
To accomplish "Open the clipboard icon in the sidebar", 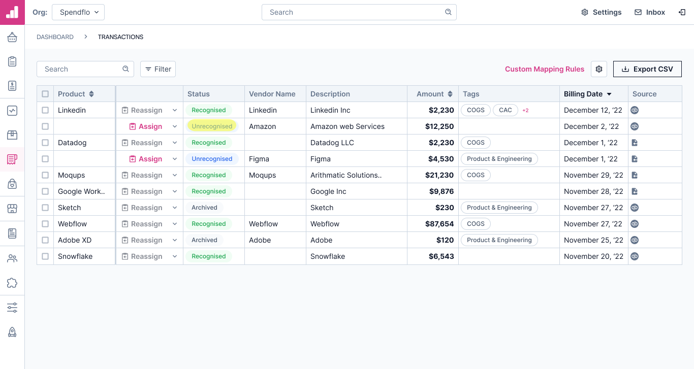I will coord(12,61).
